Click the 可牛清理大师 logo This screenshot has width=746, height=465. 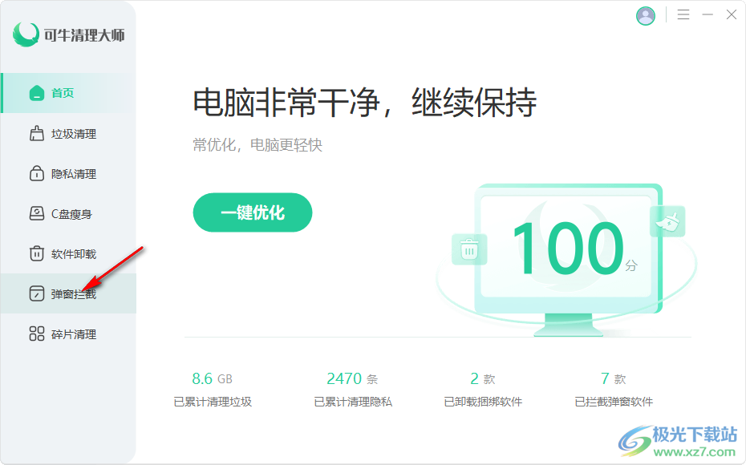[x=69, y=34]
